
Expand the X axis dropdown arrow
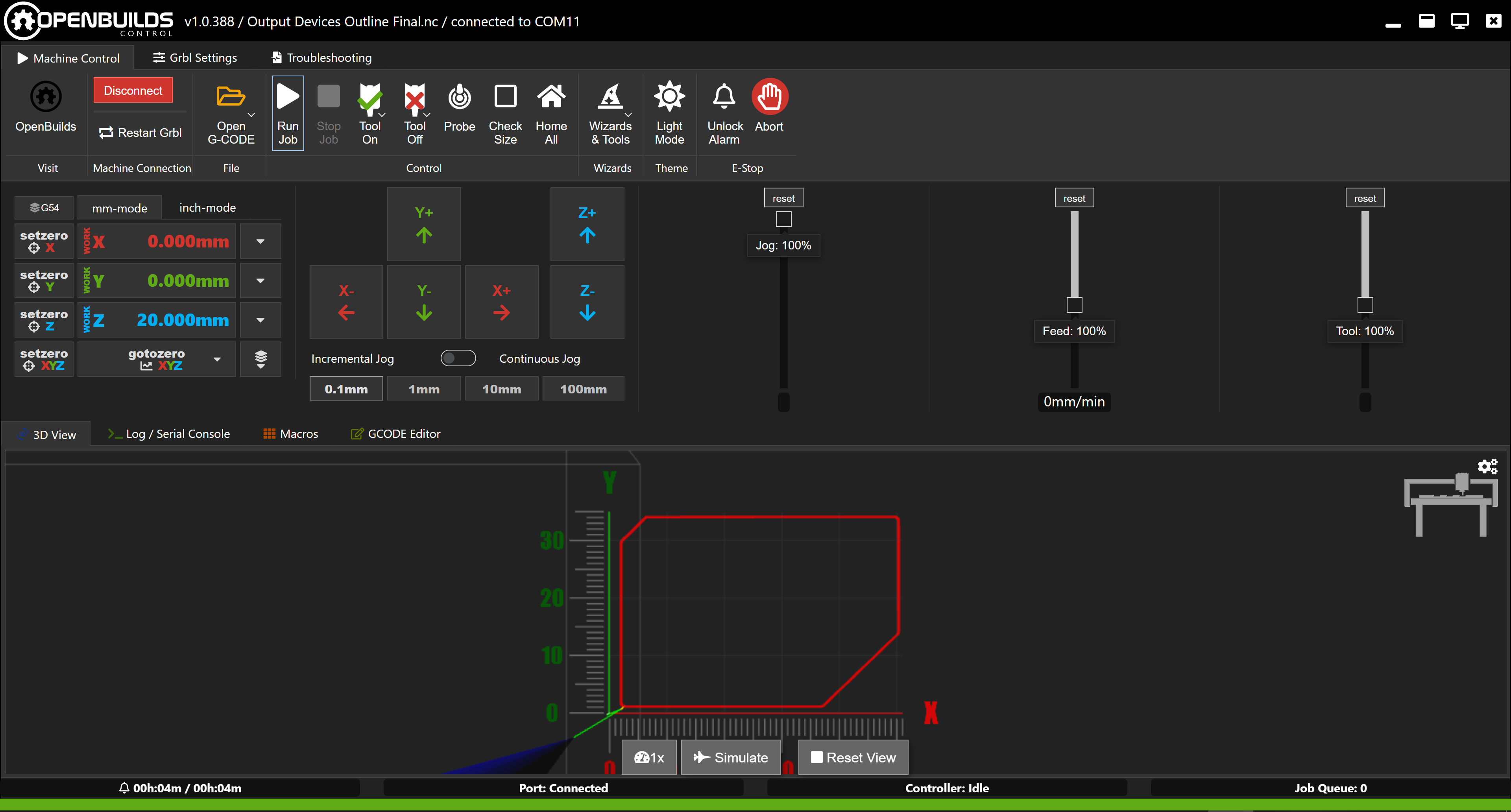tap(260, 241)
